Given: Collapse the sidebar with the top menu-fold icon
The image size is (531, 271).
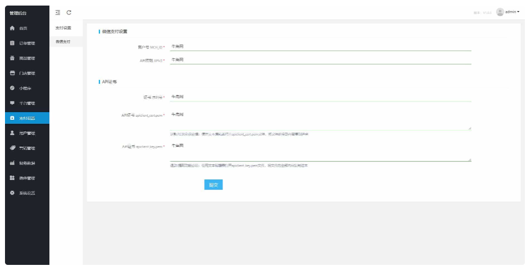Looking at the screenshot, I should pyautogui.click(x=58, y=12).
